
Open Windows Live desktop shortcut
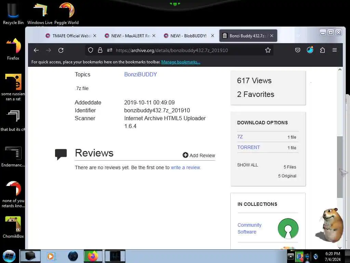point(40,13)
